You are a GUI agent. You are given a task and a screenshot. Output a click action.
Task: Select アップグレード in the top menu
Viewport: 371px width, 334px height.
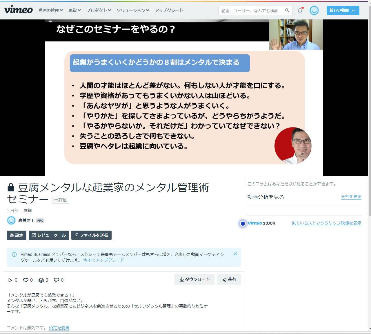click(x=169, y=10)
